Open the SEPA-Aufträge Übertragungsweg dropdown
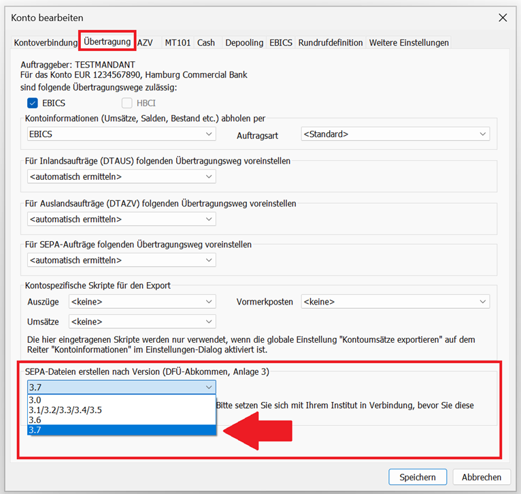Viewport: 521px width, 494px height. click(122, 260)
